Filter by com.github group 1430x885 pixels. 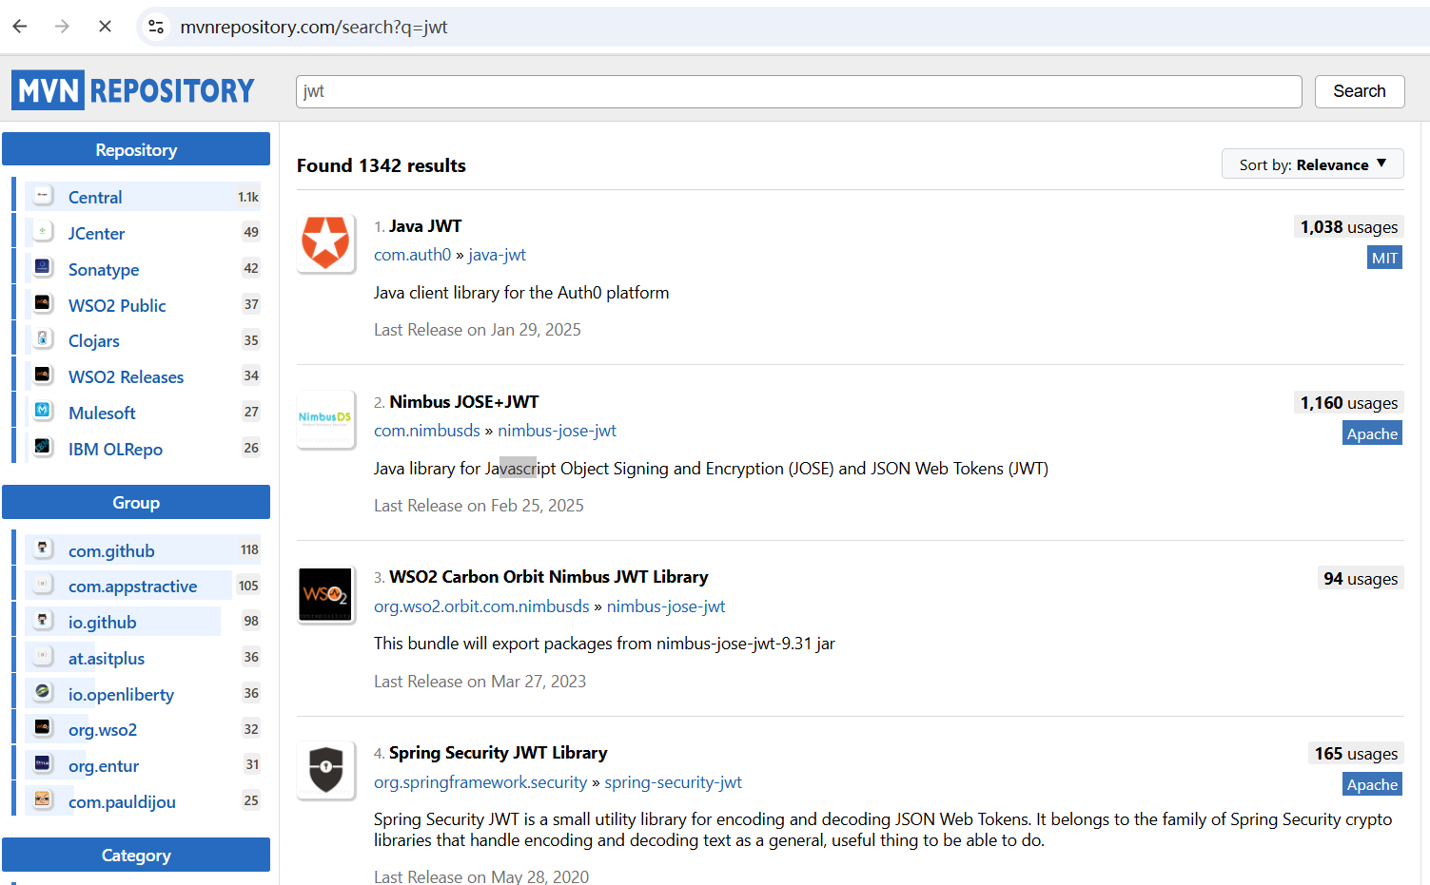click(111, 550)
